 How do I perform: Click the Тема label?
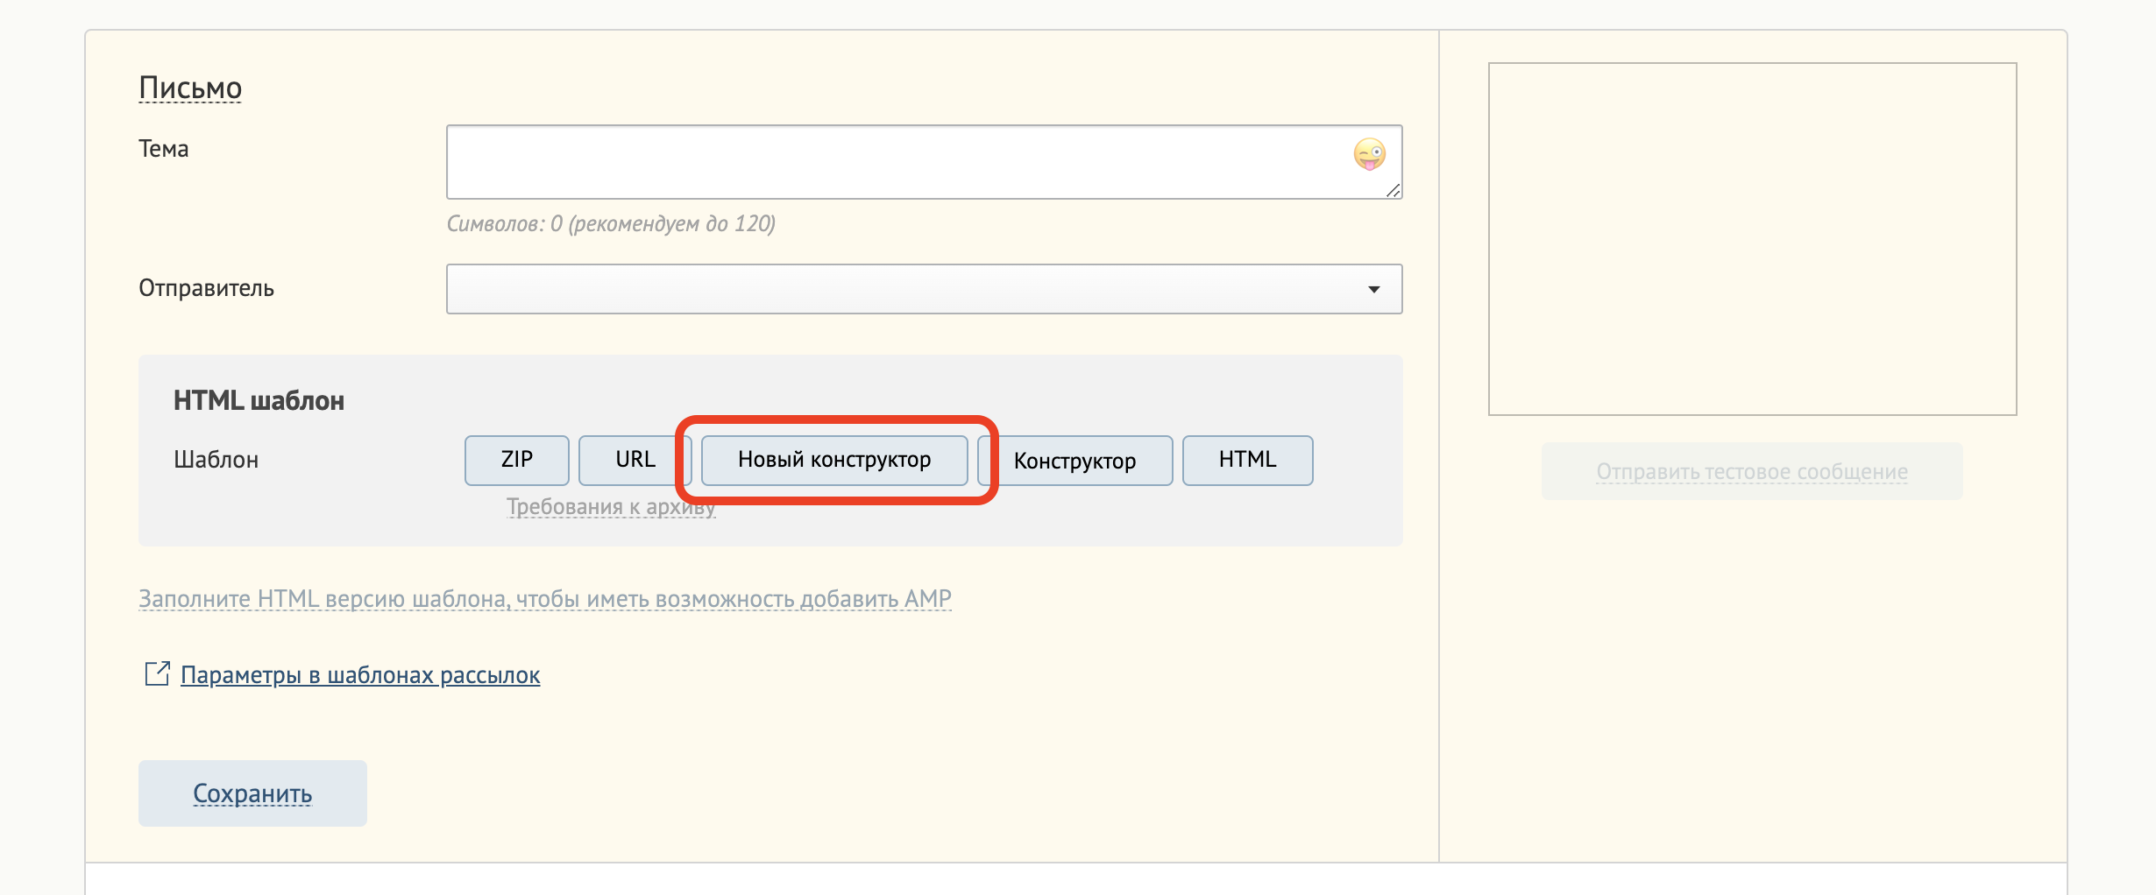pos(164,149)
